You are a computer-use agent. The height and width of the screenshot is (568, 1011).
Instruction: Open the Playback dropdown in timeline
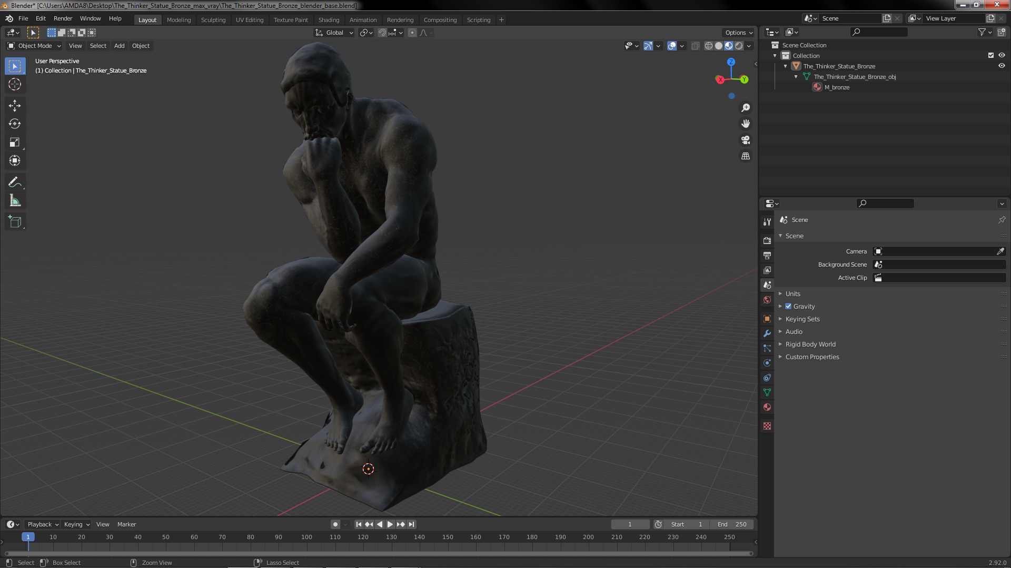pyautogui.click(x=43, y=524)
